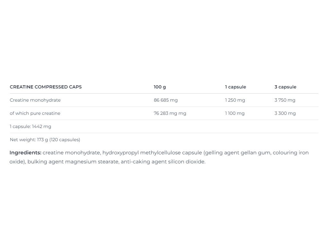Click the anti-caking agent silicon dioxide text
The width and height of the screenshot is (329, 247).
pos(163,162)
